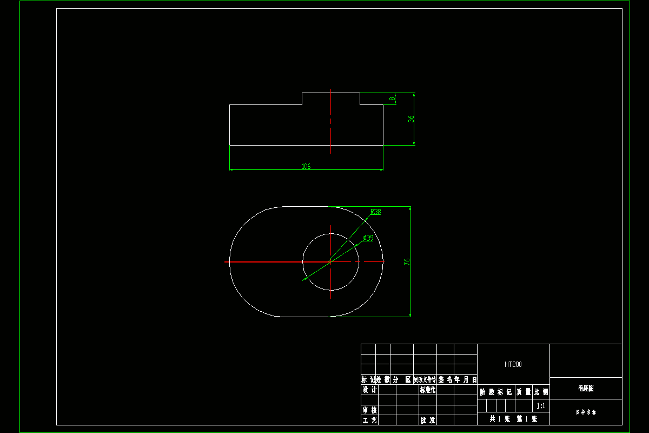This screenshot has width=649, height=433.
Task: Click the 阶段标记 header cell
Action: point(495,392)
